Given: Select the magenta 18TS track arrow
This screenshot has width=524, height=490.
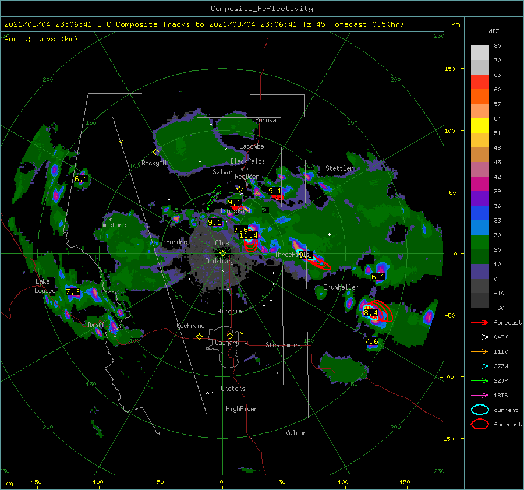Looking at the screenshot, I should (480, 396).
